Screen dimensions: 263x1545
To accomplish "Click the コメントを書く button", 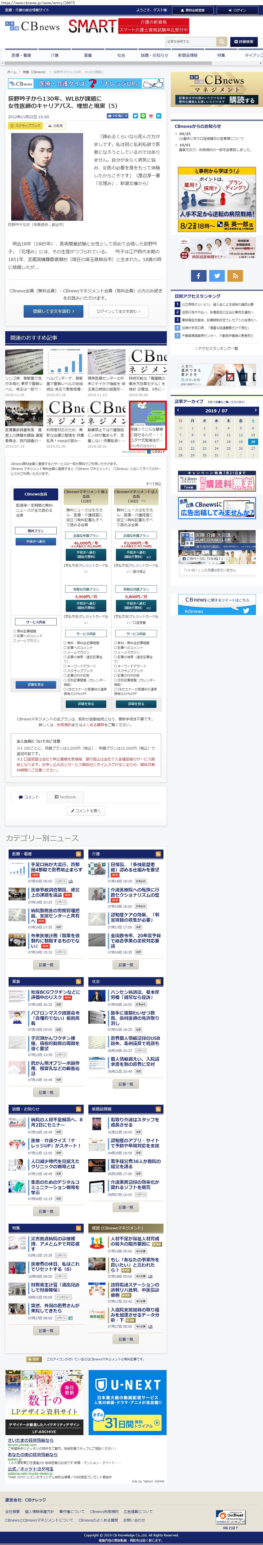I will (x=86, y=811).
